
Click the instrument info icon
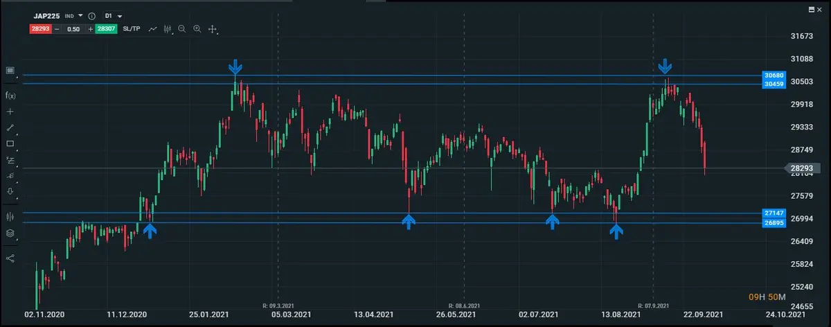[91, 15]
